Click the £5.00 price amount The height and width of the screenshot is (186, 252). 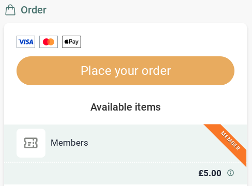pyautogui.click(x=210, y=173)
